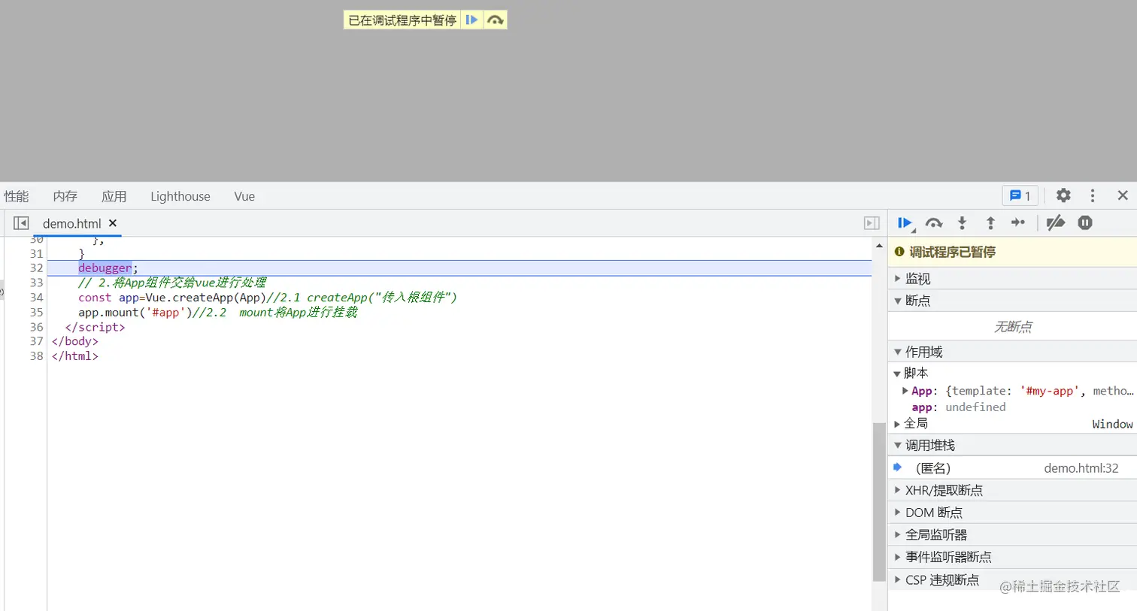
Task: Click the 调试程序已暂停 status banner
Action: pyautogui.click(x=1012, y=252)
